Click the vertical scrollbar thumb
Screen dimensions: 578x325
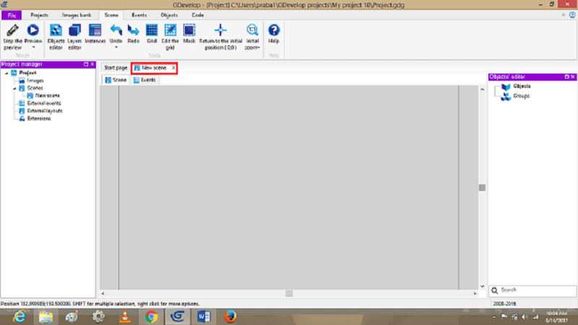(482, 187)
